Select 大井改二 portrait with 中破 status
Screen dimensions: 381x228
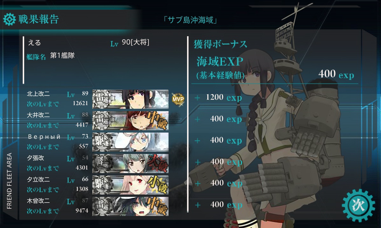[x=130, y=121]
